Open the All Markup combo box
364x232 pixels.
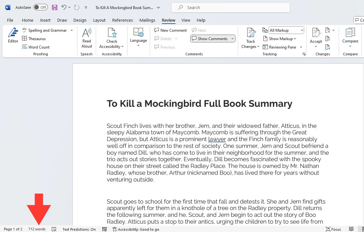(x=286, y=30)
